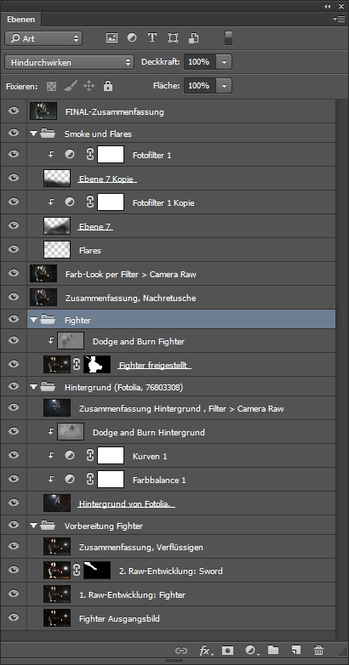Viewport: 349px width, 665px height.
Task: Open the Fläche slider dropdown arrow
Action: [224, 86]
